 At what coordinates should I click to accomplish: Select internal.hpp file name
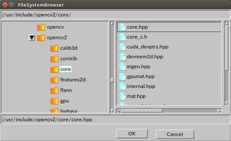[x=141, y=86]
